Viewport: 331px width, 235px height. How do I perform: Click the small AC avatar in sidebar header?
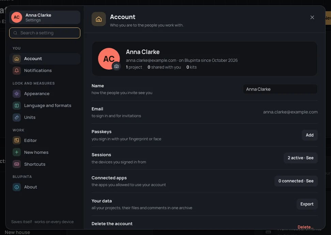pos(17,17)
